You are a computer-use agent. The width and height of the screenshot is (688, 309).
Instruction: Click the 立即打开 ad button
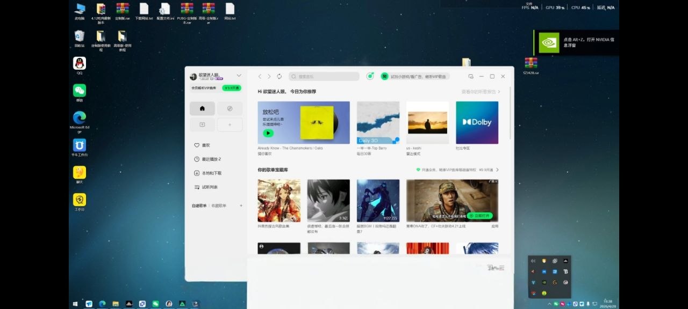(479, 216)
